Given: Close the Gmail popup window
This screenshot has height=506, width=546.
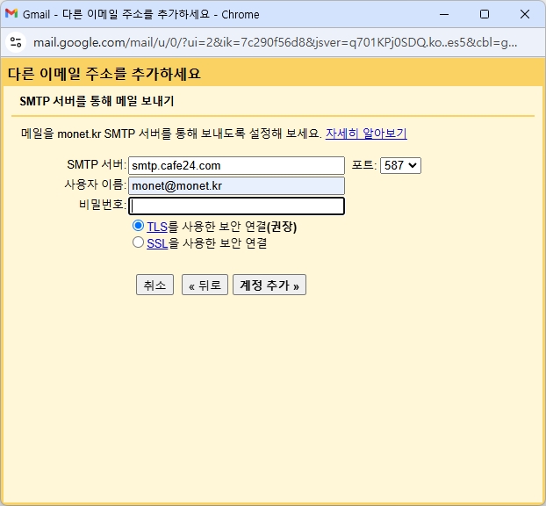Looking at the screenshot, I should (x=524, y=14).
